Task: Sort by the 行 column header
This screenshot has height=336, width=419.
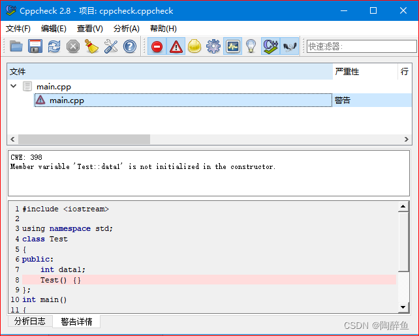Action: (x=405, y=72)
